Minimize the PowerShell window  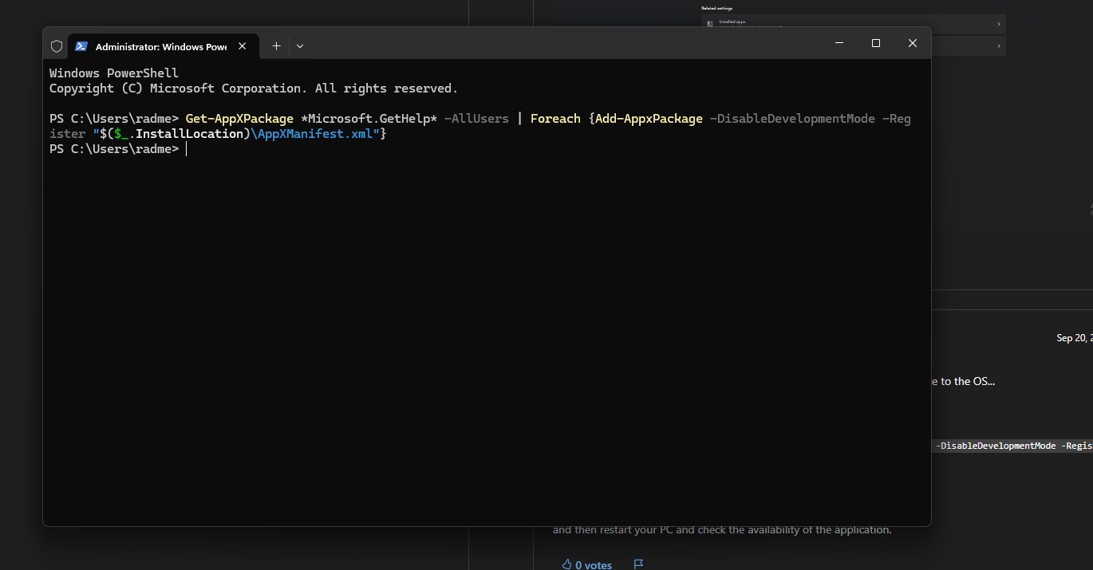tap(839, 43)
